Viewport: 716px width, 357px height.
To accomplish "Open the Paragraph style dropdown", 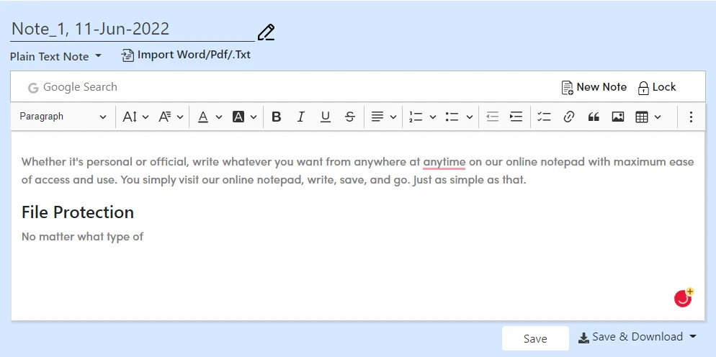I will 63,117.
